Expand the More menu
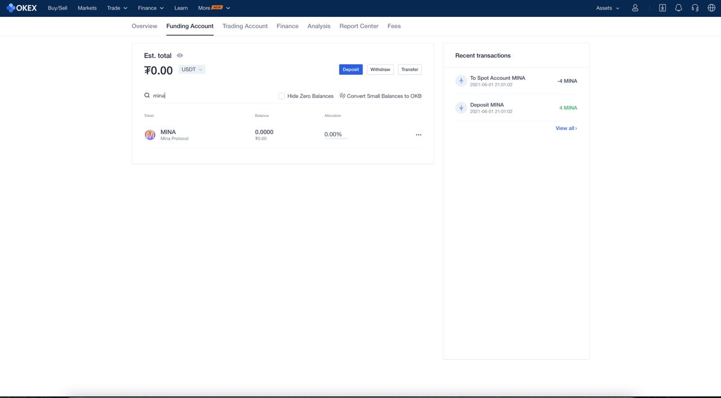The image size is (721, 398). click(214, 8)
